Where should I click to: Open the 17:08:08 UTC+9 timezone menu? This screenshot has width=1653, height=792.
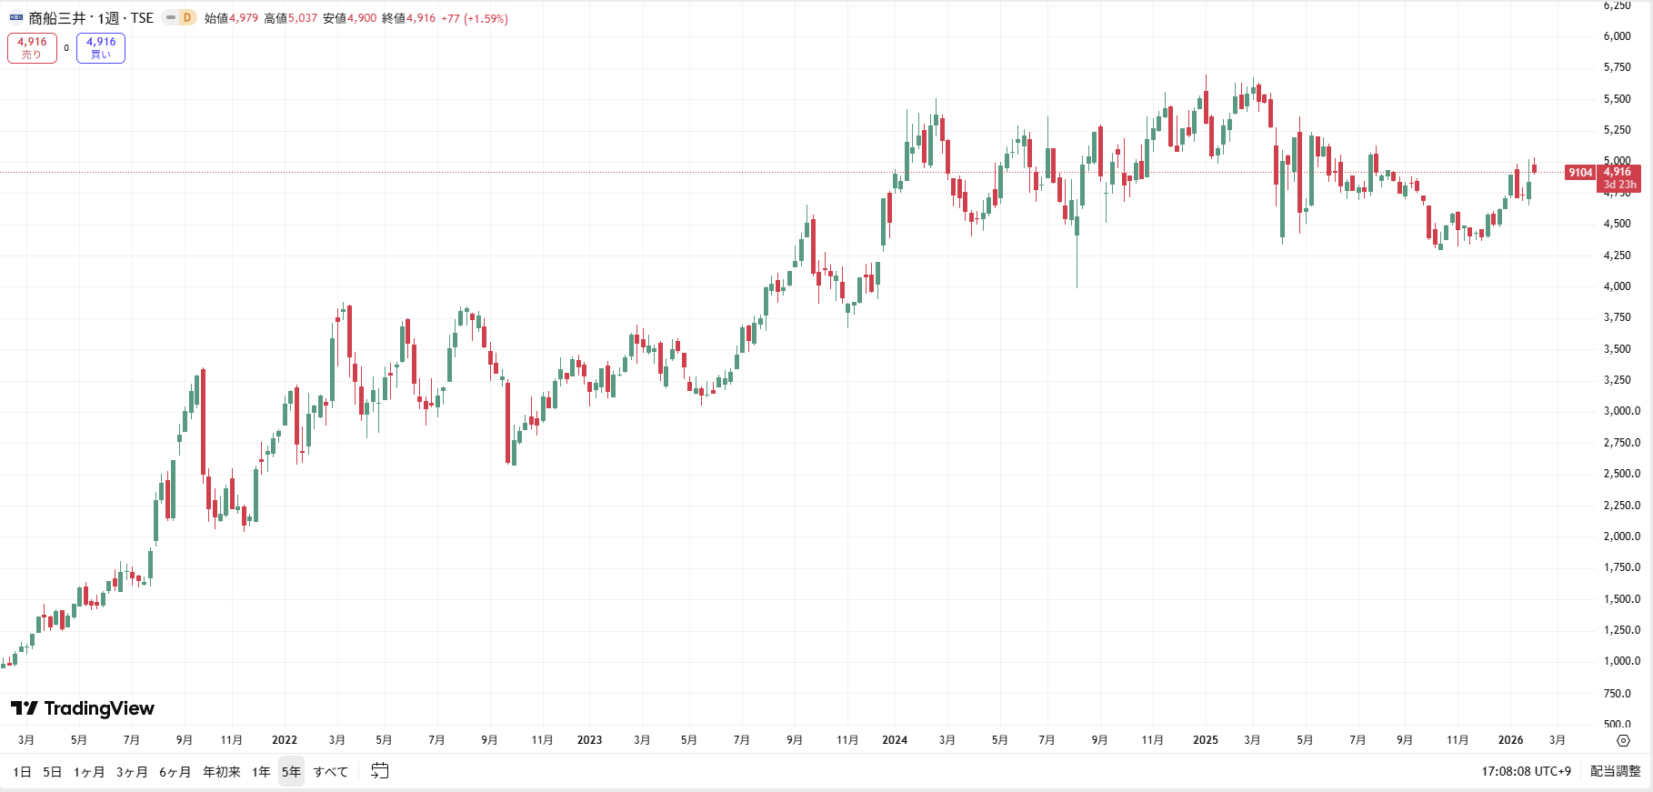coord(1526,771)
